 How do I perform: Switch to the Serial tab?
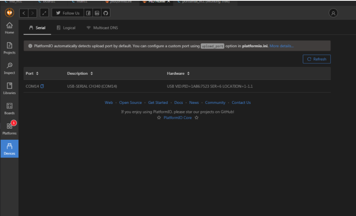pos(37,28)
